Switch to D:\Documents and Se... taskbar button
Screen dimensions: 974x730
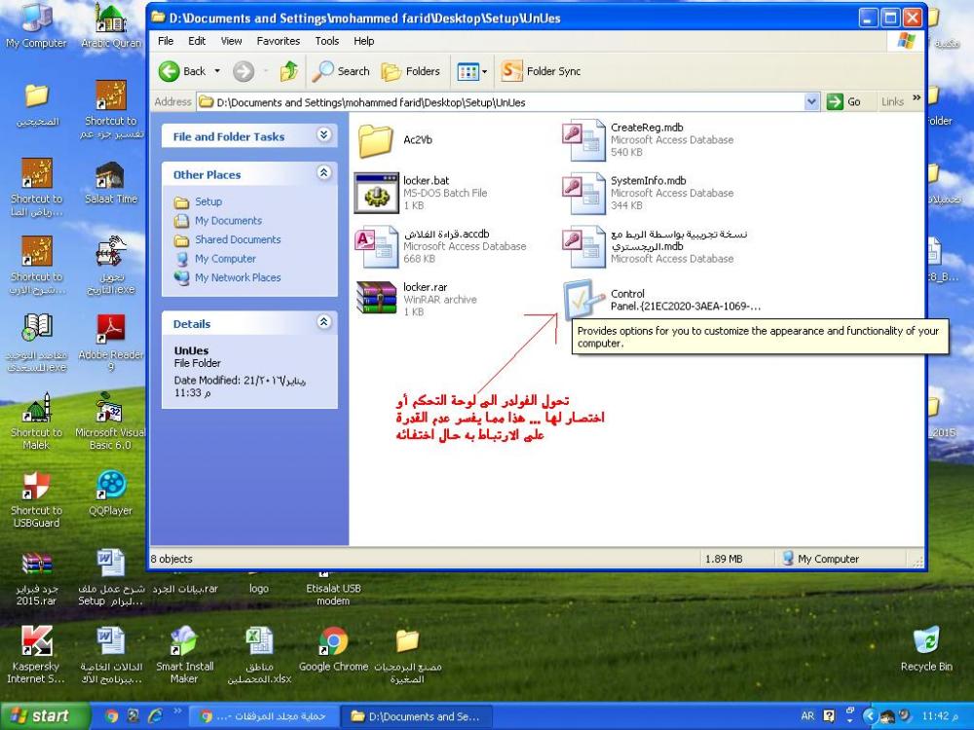[418, 716]
